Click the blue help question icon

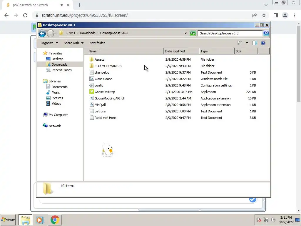click(x=263, y=43)
